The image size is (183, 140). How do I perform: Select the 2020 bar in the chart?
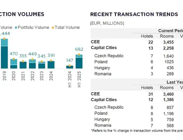tap(14, 64)
